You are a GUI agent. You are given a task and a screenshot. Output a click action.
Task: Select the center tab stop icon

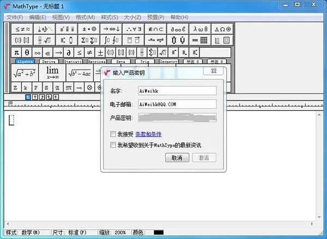point(35,97)
